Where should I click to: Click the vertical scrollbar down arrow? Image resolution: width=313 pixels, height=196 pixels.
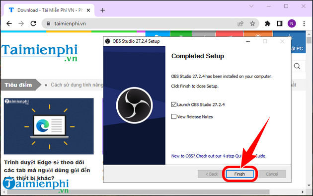309,186
